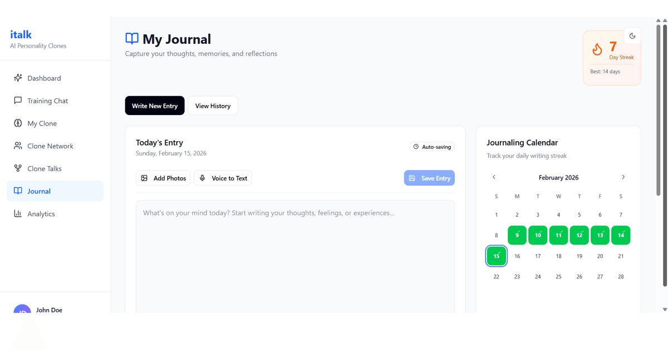
Task: Choose February 19 in the calendar
Action: pyautogui.click(x=579, y=256)
